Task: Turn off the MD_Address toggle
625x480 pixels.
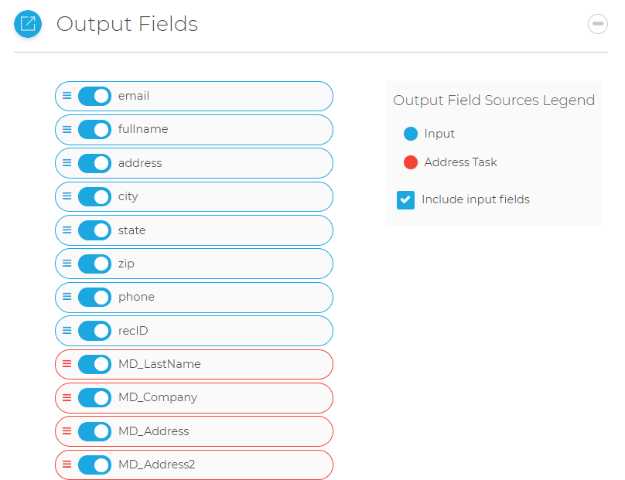Action: pos(94,431)
